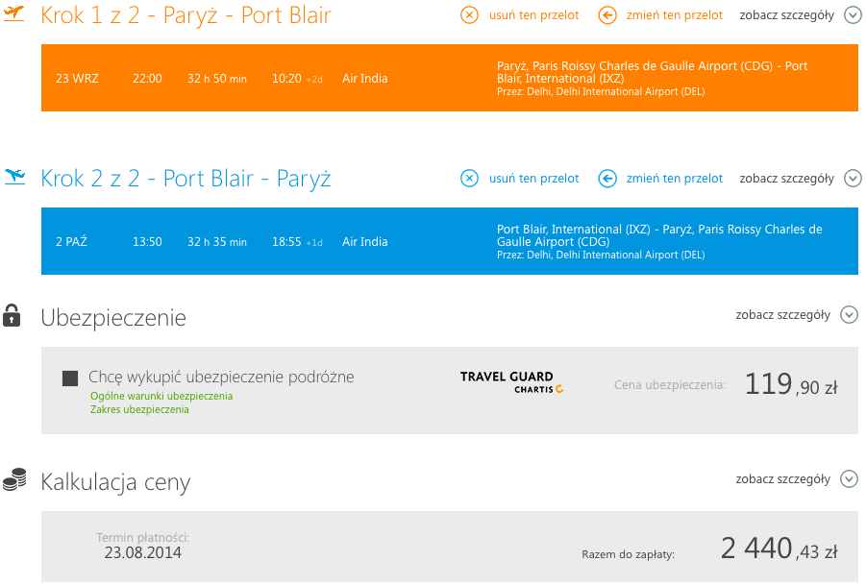Click the Travel Guard Chartis logo
Image resolution: width=866 pixels, height=585 pixels.
[x=511, y=382]
